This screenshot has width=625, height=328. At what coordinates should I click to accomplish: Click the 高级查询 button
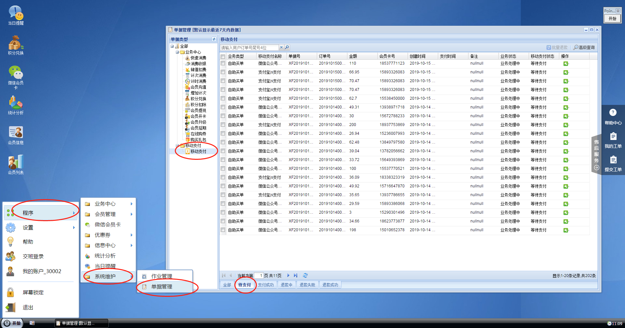point(584,47)
